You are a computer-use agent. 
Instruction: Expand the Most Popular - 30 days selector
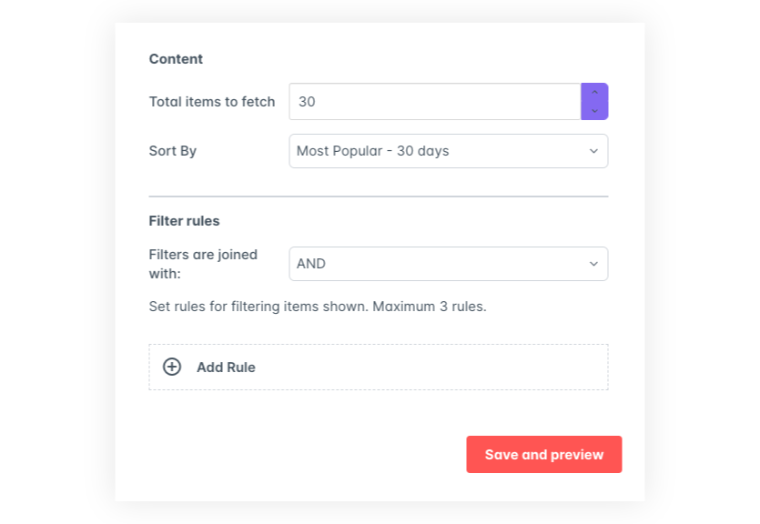[448, 151]
